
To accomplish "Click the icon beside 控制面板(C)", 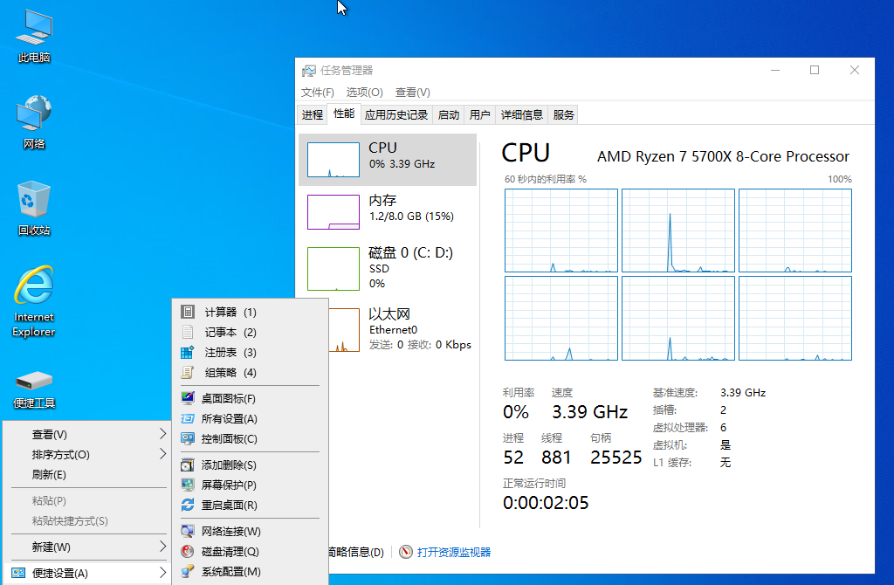I will pos(188,438).
